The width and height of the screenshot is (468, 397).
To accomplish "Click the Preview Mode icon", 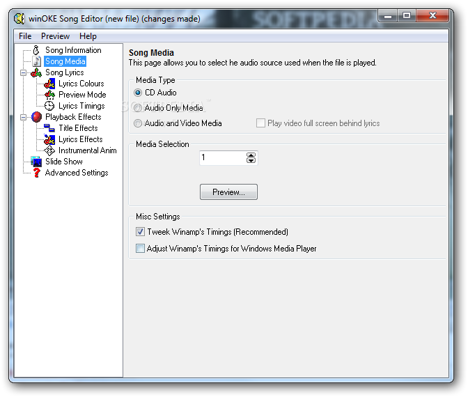I will pyautogui.click(x=49, y=95).
